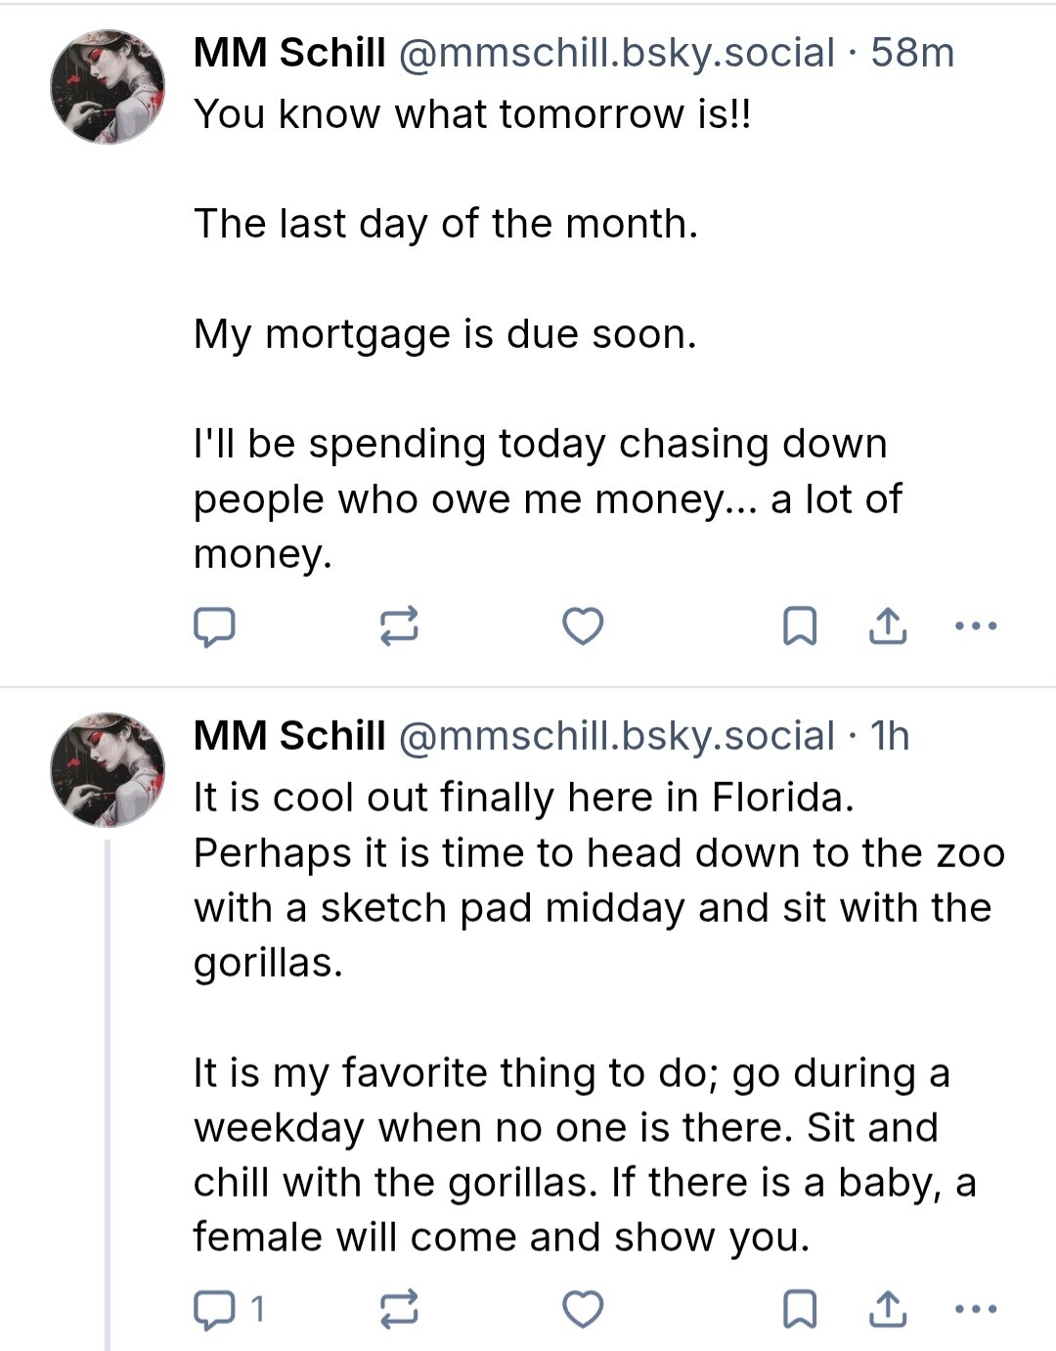
Task: Open more options on the mortgage post
Action: point(976,626)
